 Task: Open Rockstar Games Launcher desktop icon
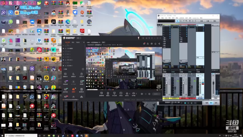point(46,59)
